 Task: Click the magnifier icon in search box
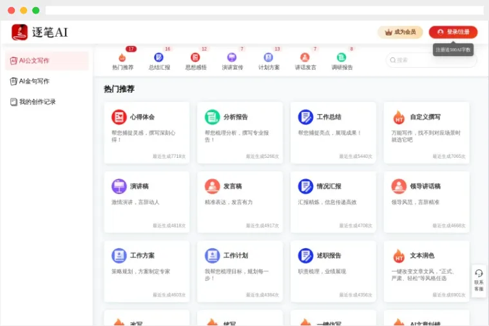click(x=393, y=60)
